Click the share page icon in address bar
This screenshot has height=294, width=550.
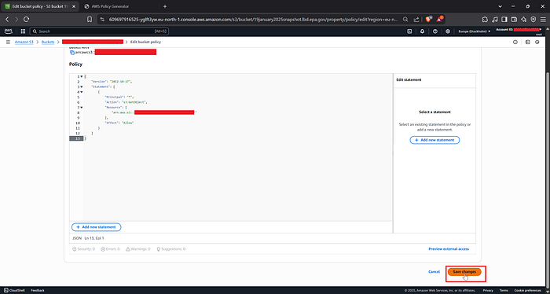[416, 20]
